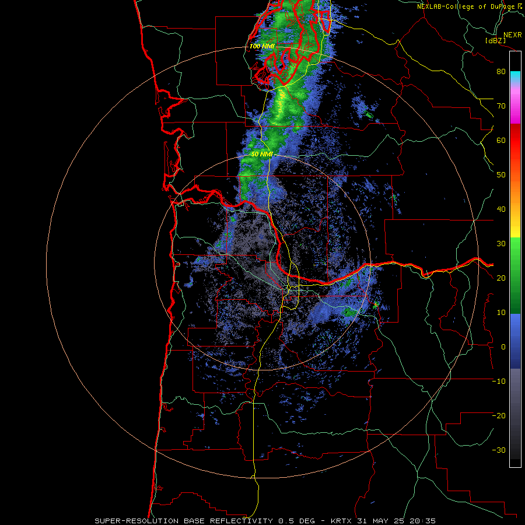Click the 50 value on the dBZ scale
This screenshot has width=525, height=525.
[x=501, y=175]
